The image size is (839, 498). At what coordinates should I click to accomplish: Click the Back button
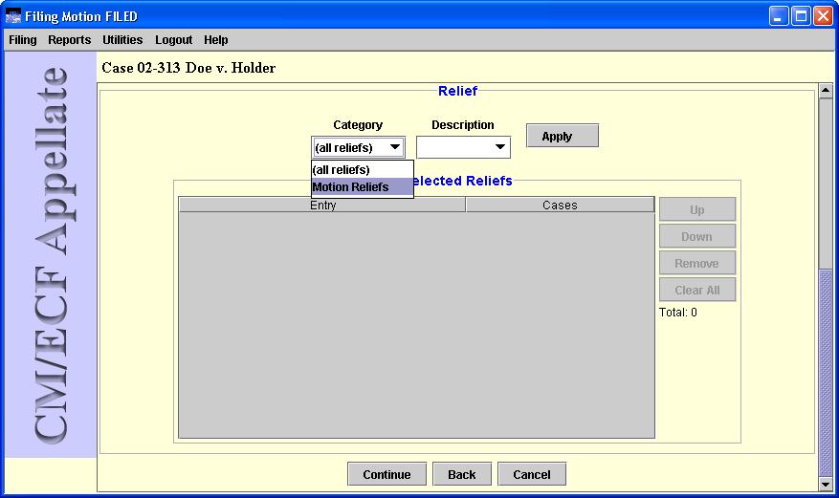tap(462, 474)
